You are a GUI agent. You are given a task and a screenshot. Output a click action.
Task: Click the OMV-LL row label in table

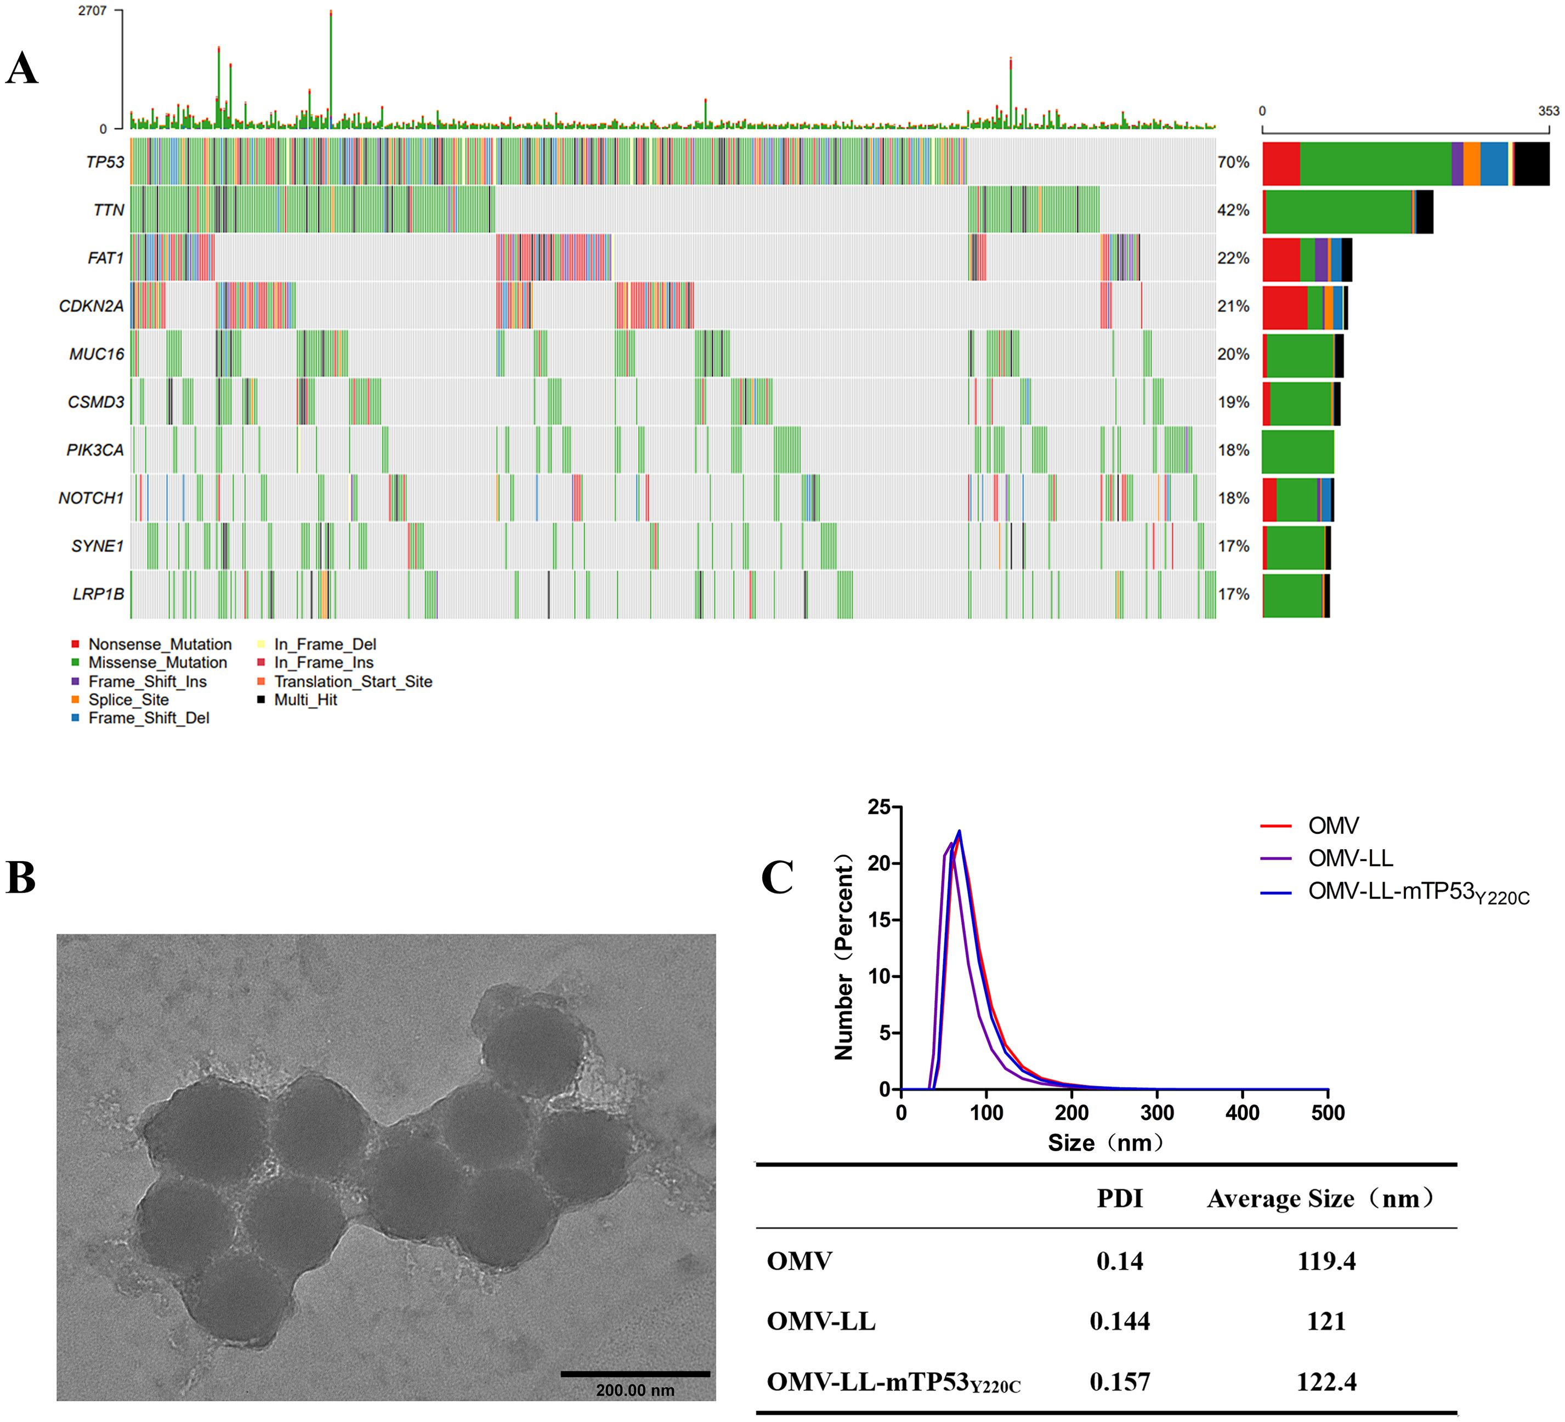821,1321
